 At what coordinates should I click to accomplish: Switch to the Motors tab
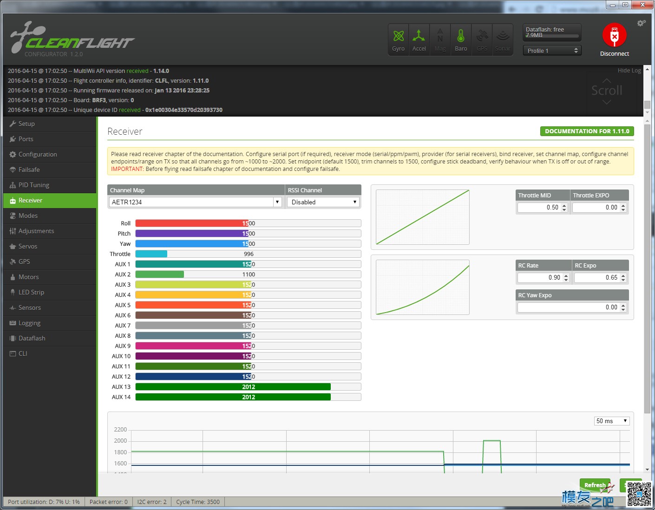[x=50, y=277]
